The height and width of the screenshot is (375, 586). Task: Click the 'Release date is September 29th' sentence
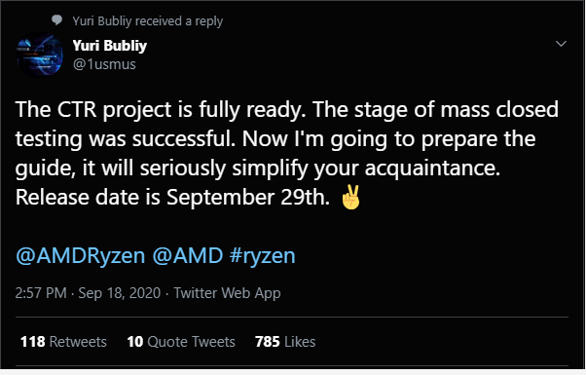point(172,197)
